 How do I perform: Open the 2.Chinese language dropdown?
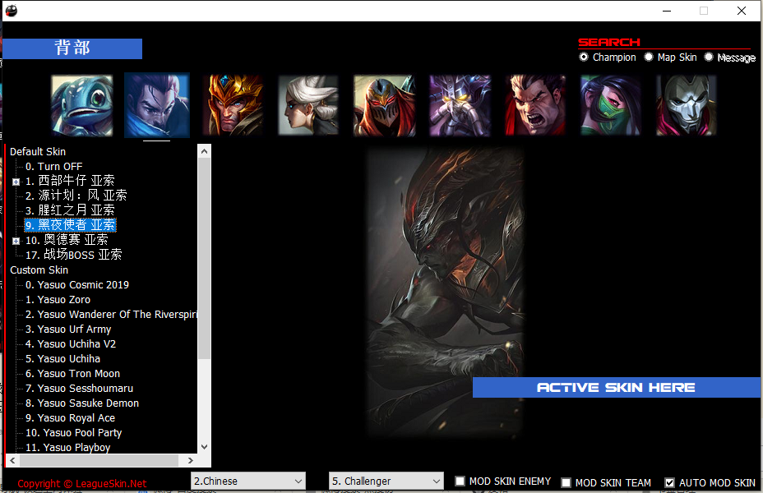(248, 481)
